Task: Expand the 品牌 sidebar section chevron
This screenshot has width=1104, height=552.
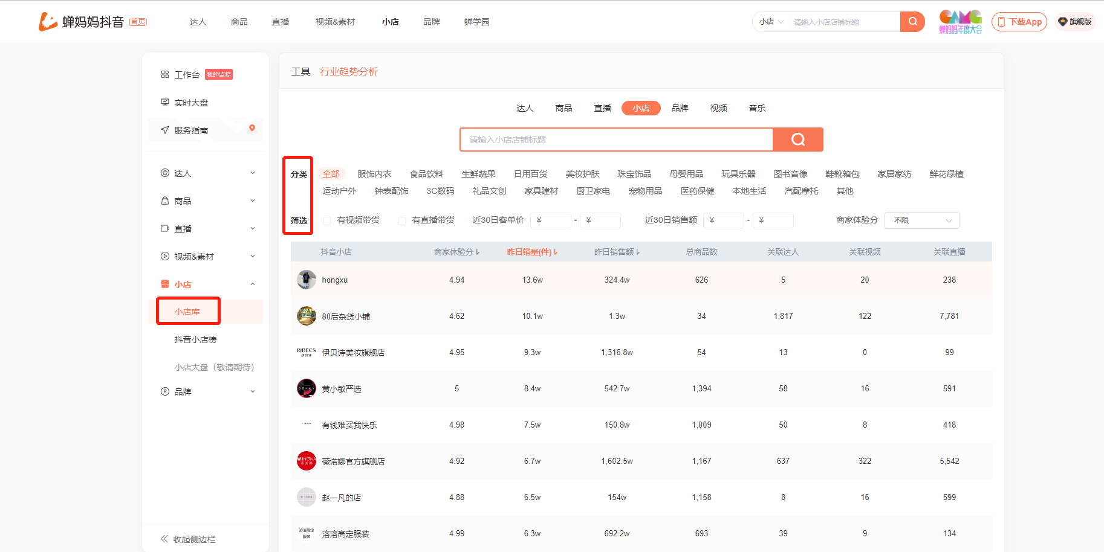Action: pyautogui.click(x=253, y=391)
